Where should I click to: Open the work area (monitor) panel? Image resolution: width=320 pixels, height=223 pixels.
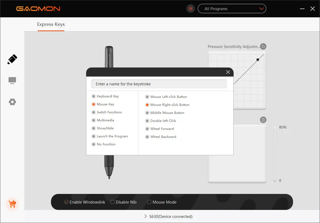pos(12,80)
